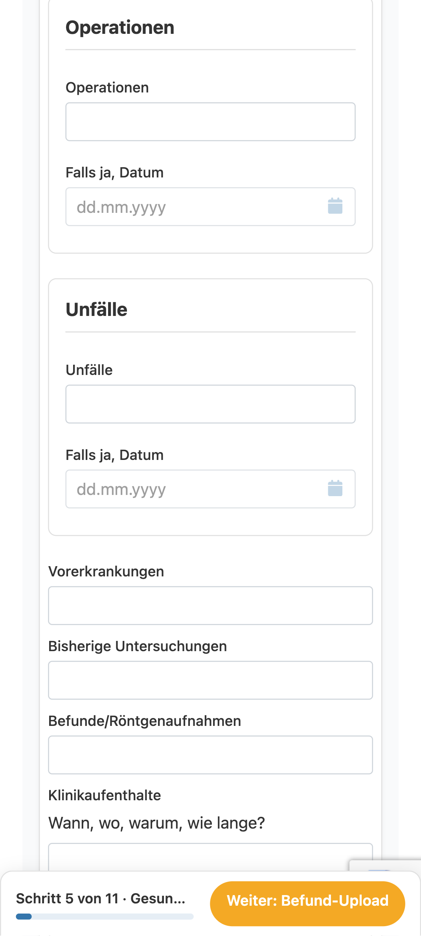
Task: Select the Befunde/Röntgenaufnahmen input field
Action: (x=210, y=755)
